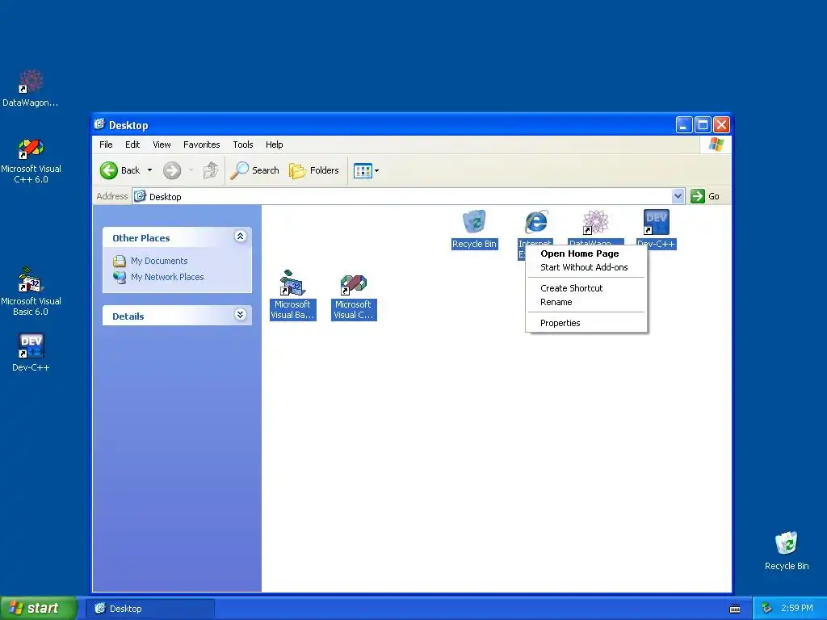Open the Edit menu
Viewport: 827px width, 620px height.
pos(132,145)
